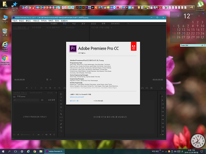
Task: Select the Slip tool
Action: [61, 117]
